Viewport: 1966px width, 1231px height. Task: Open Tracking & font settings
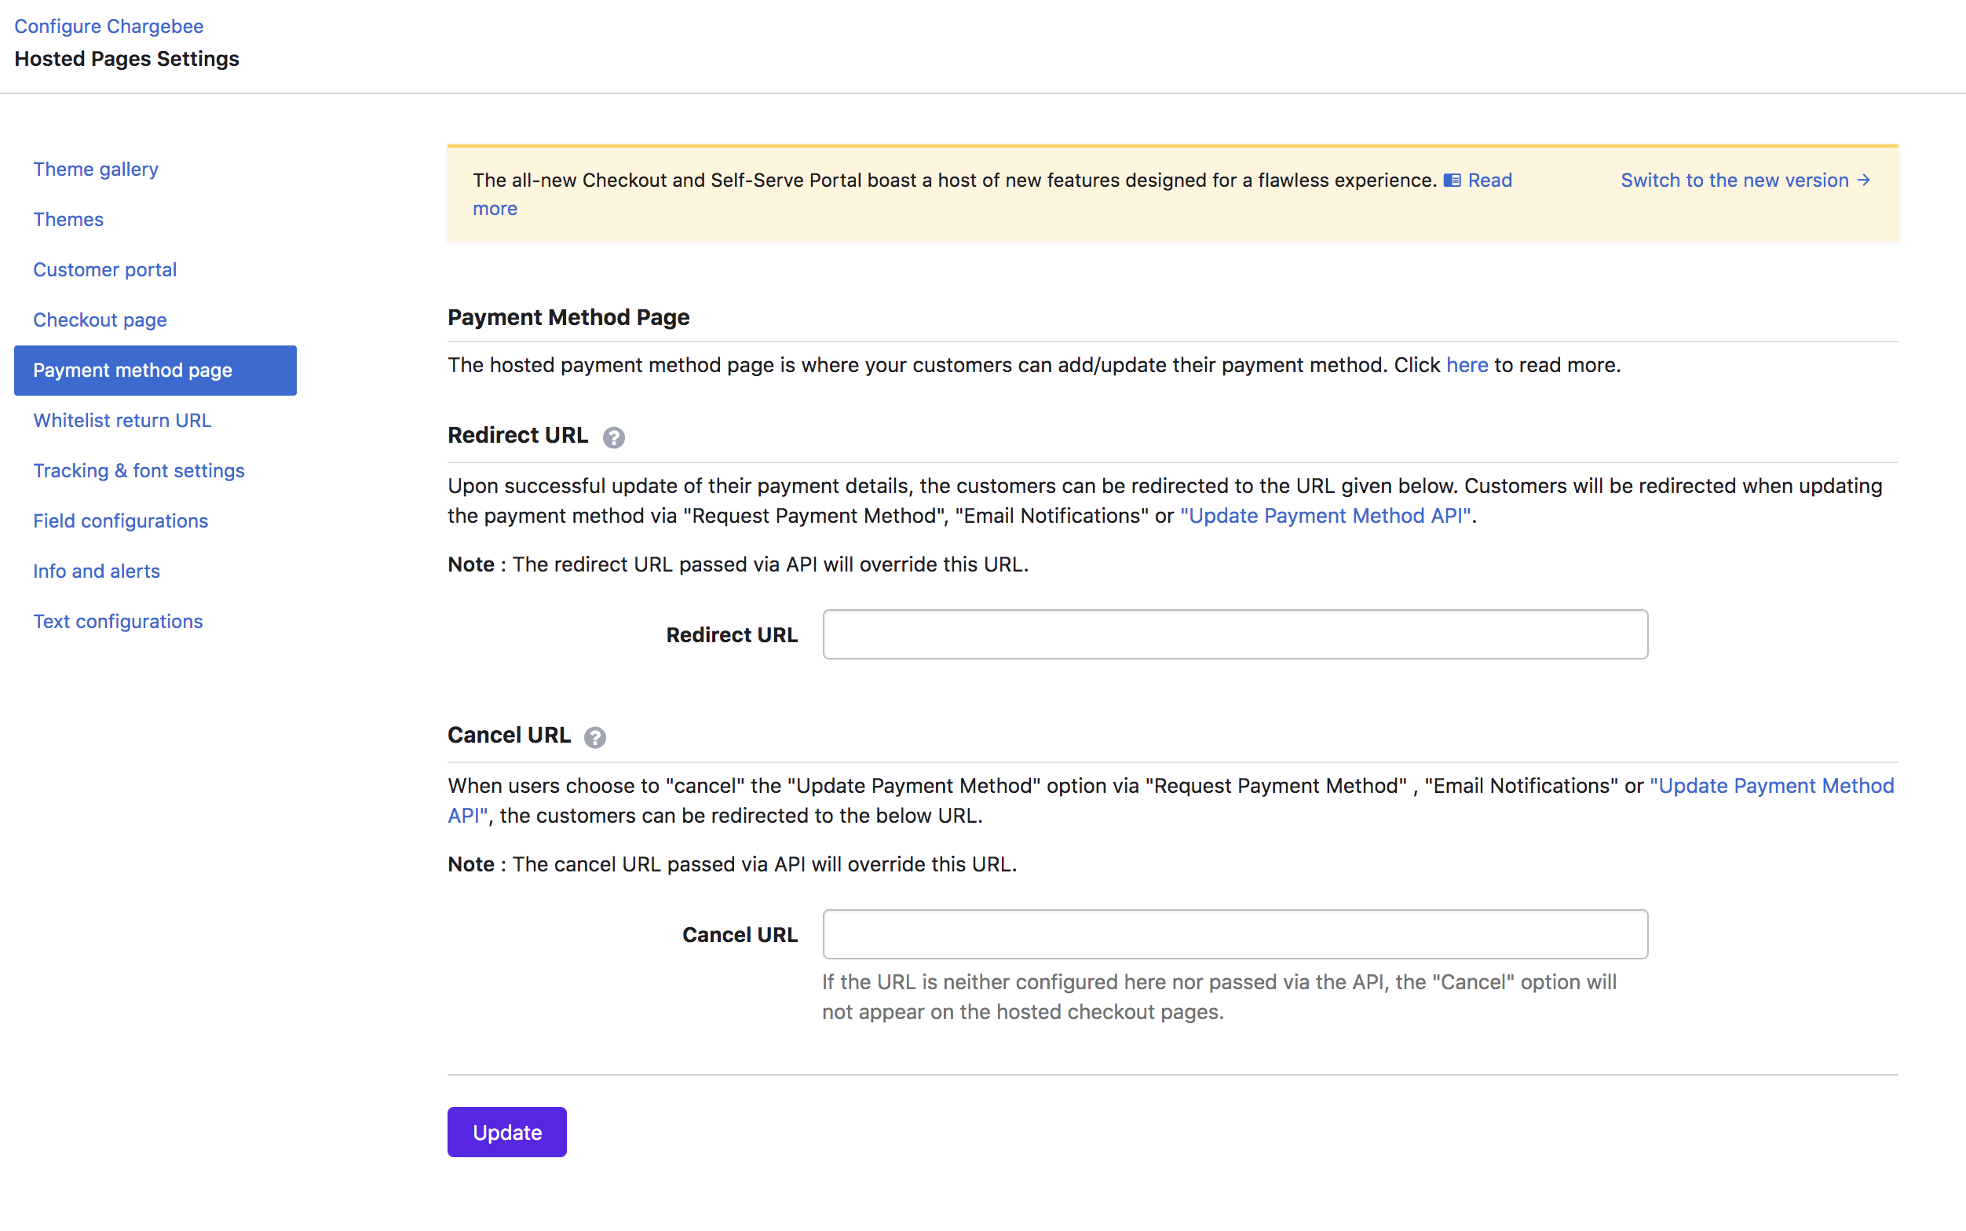138,470
